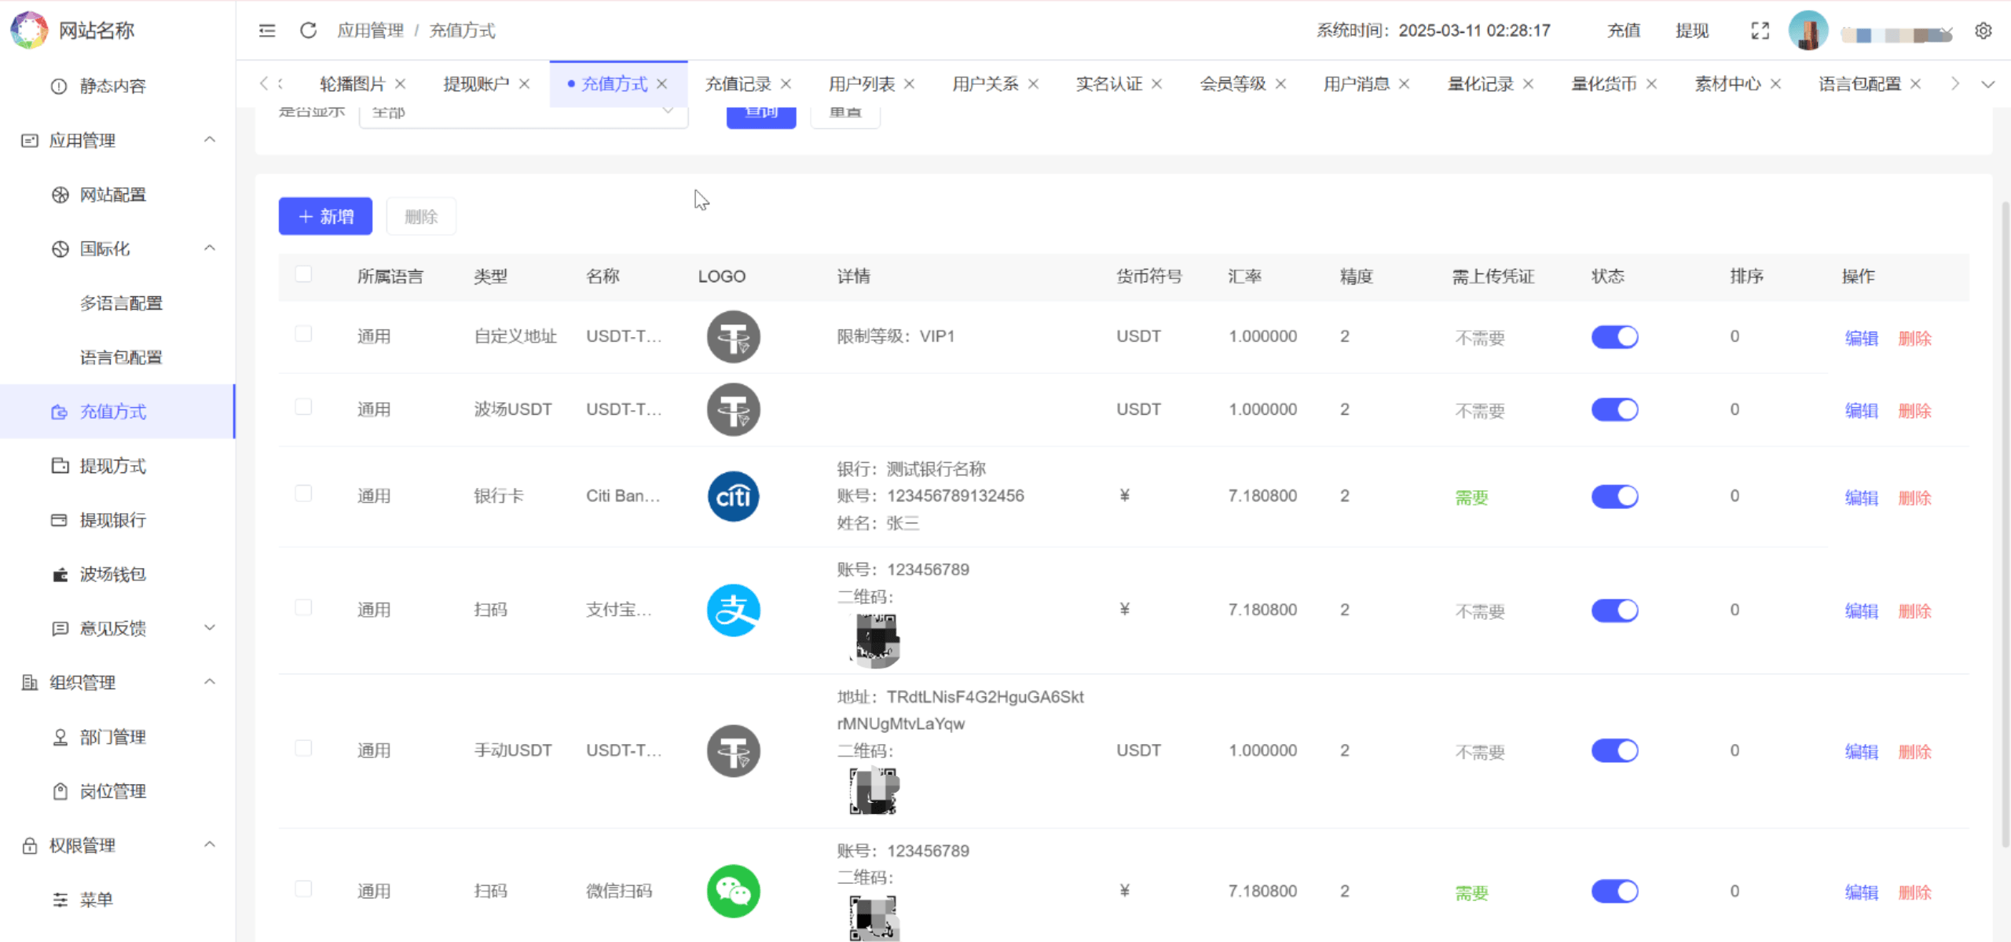Screen dimensions: 2011x942
Task: Click the 新增 add button
Action: point(325,216)
